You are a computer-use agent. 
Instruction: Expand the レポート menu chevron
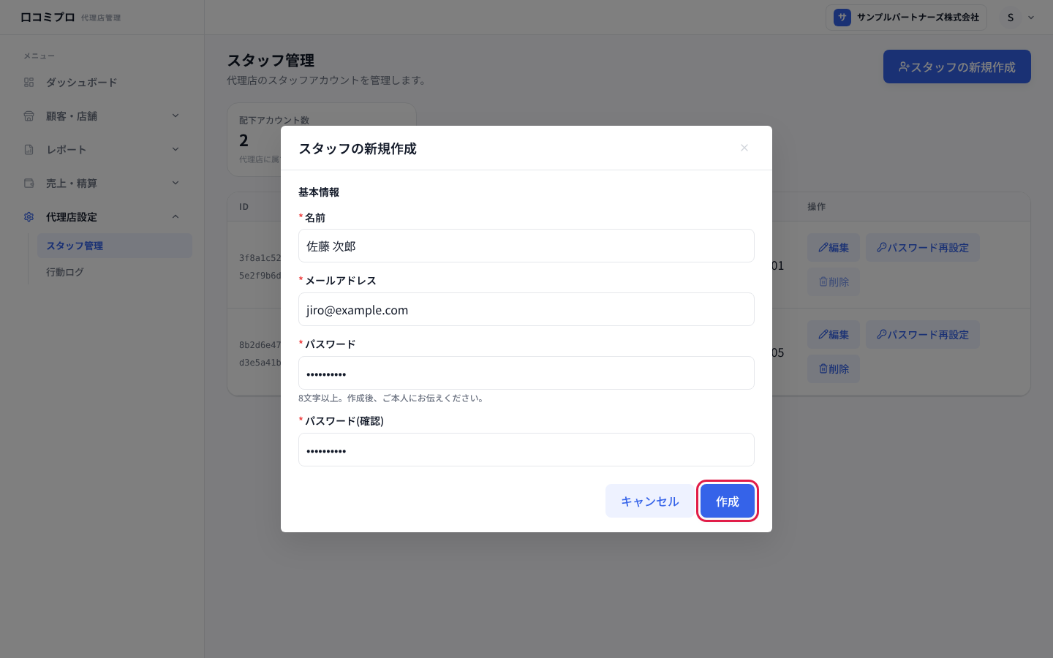(x=175, y=149)
